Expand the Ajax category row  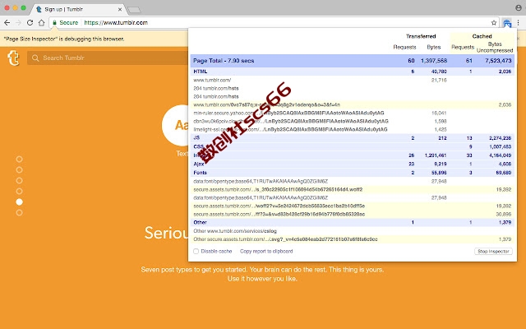(x=353, y=164)
